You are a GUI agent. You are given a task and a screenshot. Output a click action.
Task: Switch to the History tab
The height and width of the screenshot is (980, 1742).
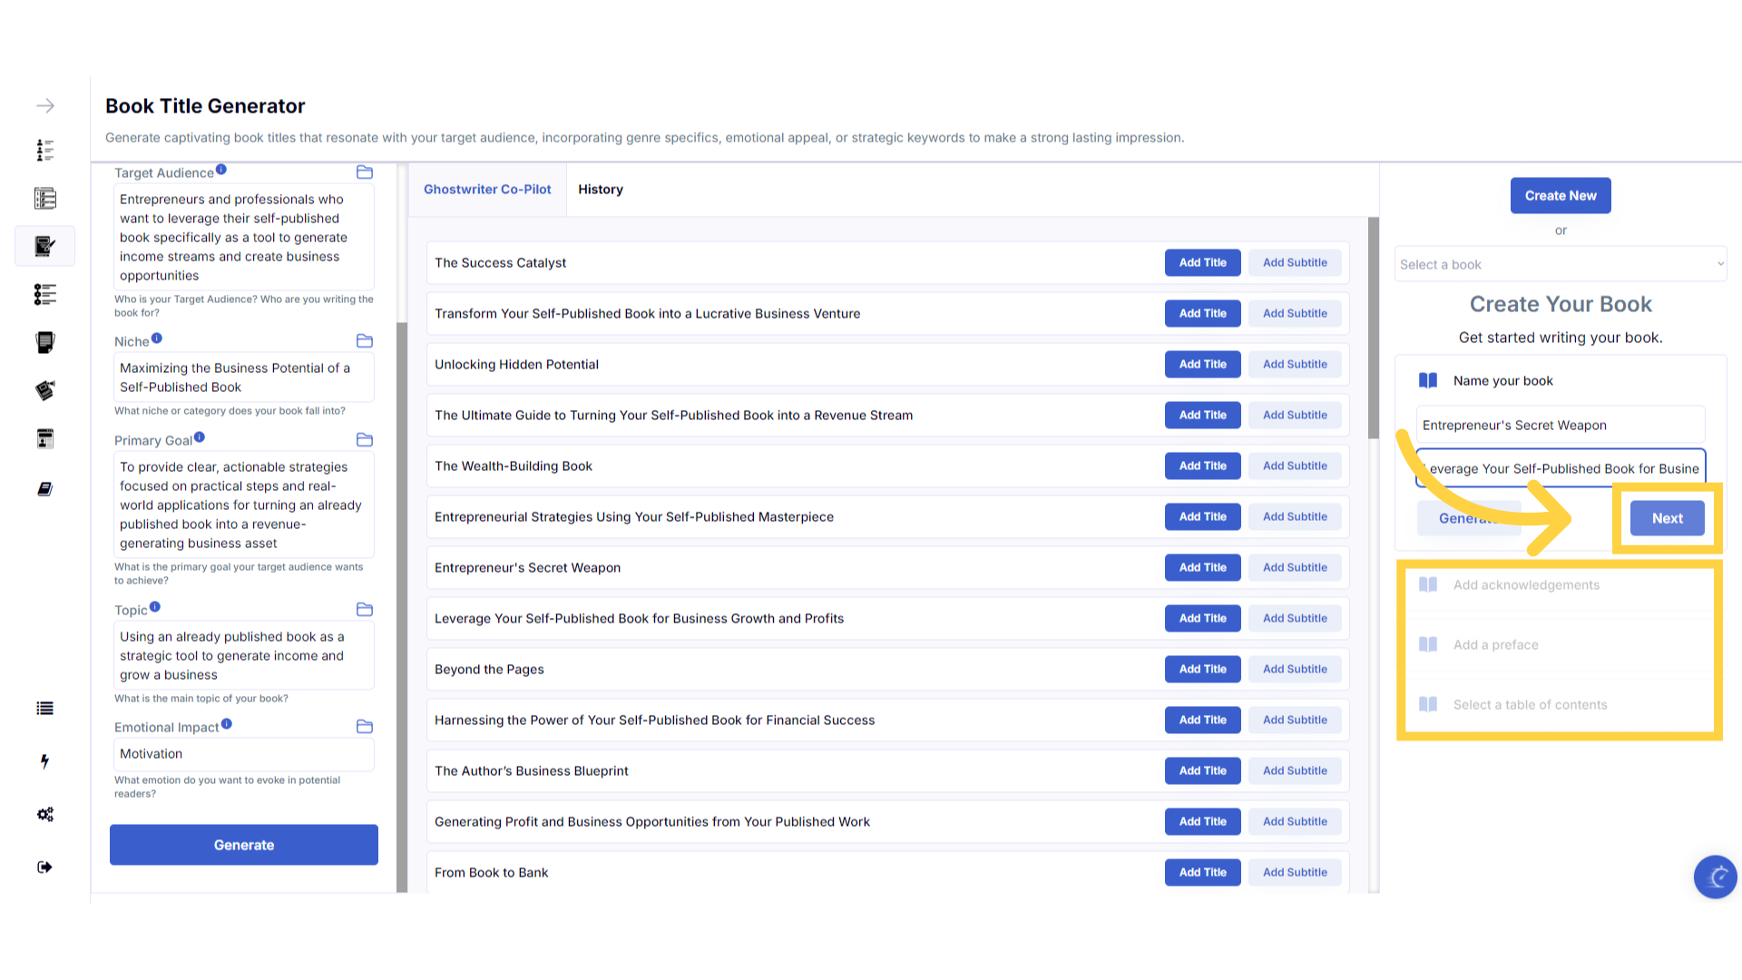click(601, 190)
